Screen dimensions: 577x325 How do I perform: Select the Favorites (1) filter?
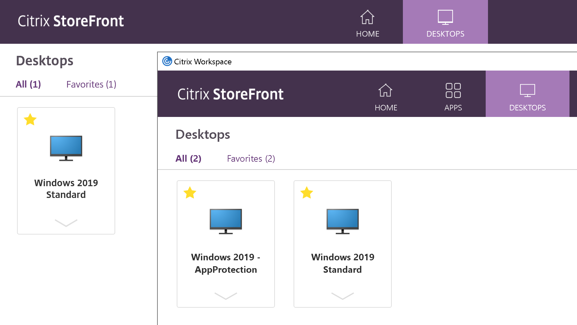(x=91, y=84)
